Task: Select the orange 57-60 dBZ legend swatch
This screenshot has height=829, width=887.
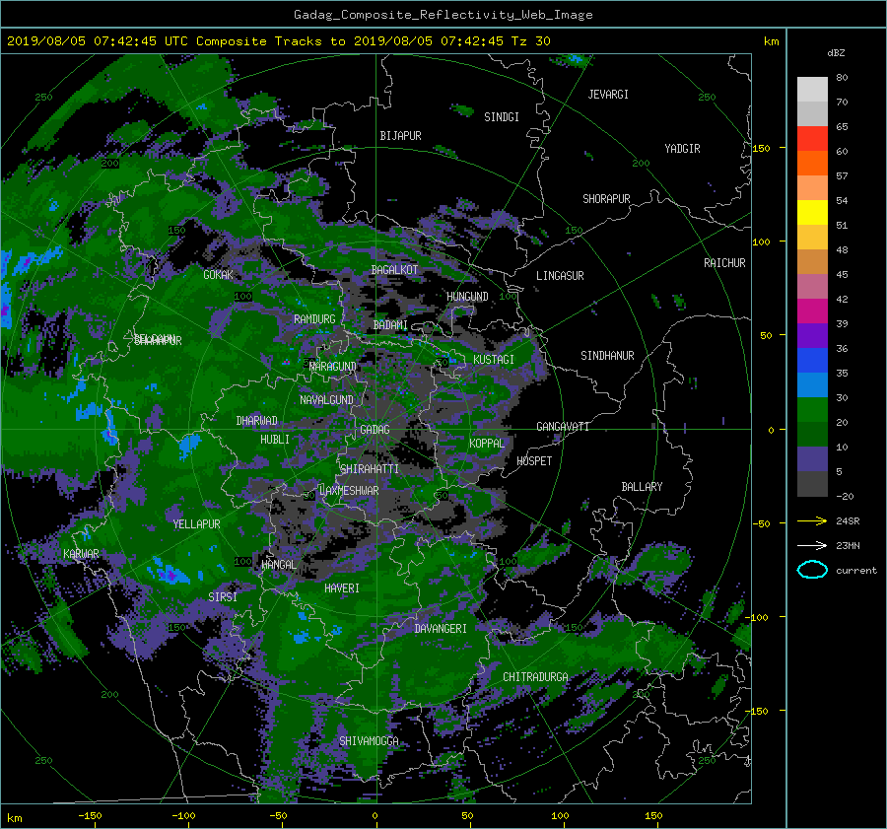Action: click(x=812, y=163)
